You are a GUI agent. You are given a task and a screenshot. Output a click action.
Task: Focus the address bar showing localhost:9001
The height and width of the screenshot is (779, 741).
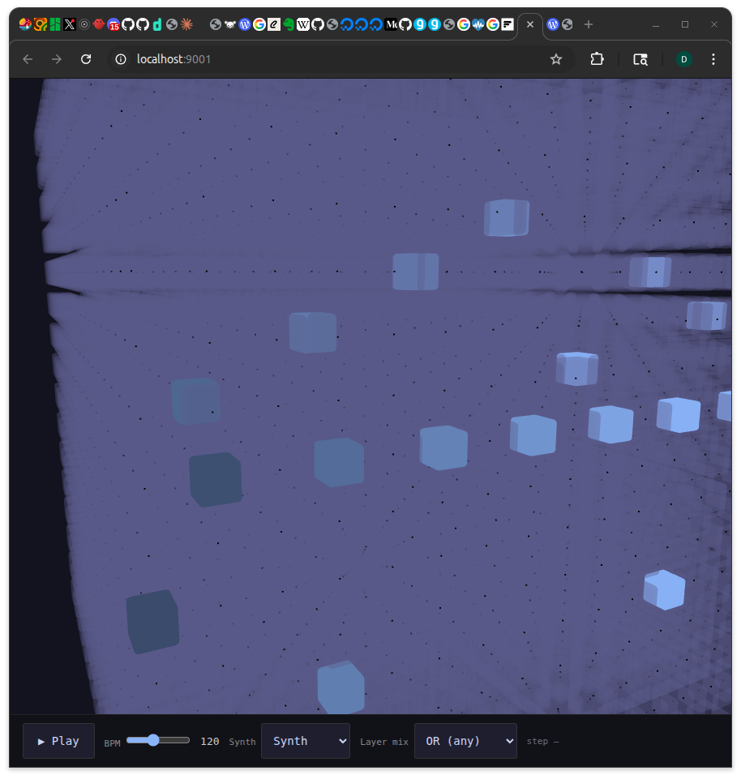tap(324, 59)
